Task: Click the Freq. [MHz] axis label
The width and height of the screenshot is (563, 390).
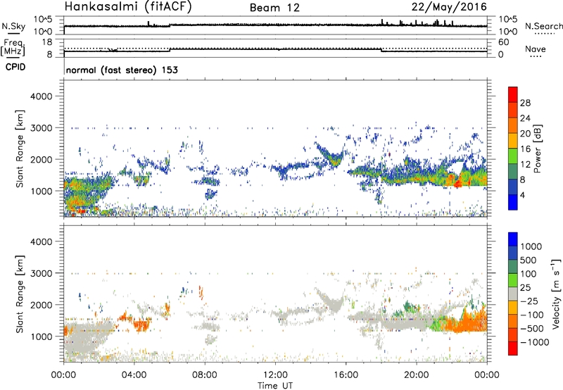Action: click(x=13, y=47)
